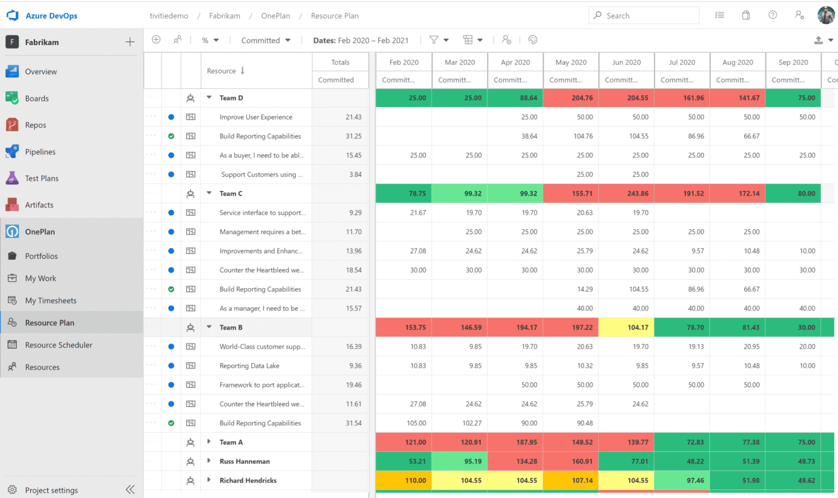Select the OnePlan extension icon
The width and height of the screenshot is (838, 498).
(12, 232)
